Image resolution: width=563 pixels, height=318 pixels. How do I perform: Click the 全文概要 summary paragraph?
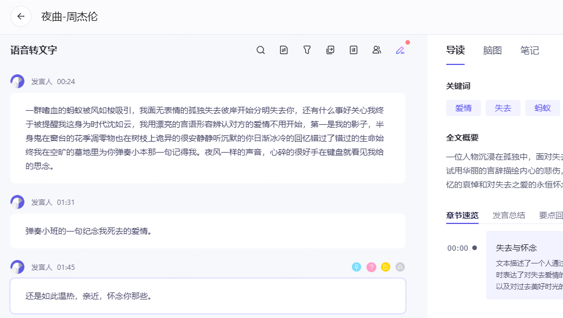point(504,171)
